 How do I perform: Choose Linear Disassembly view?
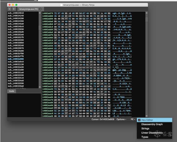click(x=152, y=133)
